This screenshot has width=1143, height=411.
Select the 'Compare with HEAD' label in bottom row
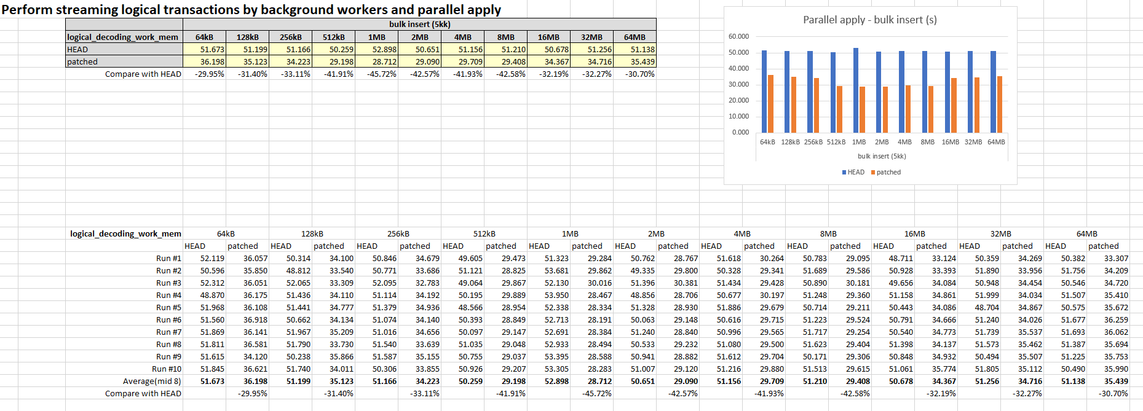tap(143, 394)
